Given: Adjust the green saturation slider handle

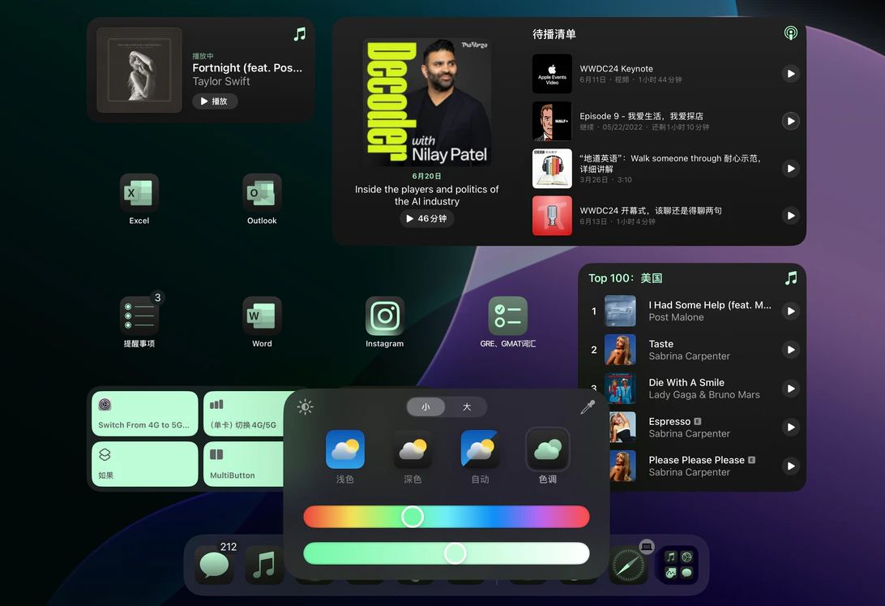Looking at the screenshot, I should click(455, 553).
